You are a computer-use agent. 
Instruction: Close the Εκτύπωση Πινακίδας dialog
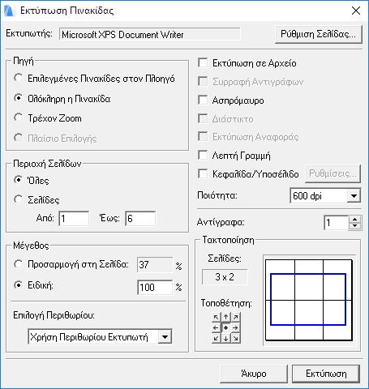(x=356, y=11)
